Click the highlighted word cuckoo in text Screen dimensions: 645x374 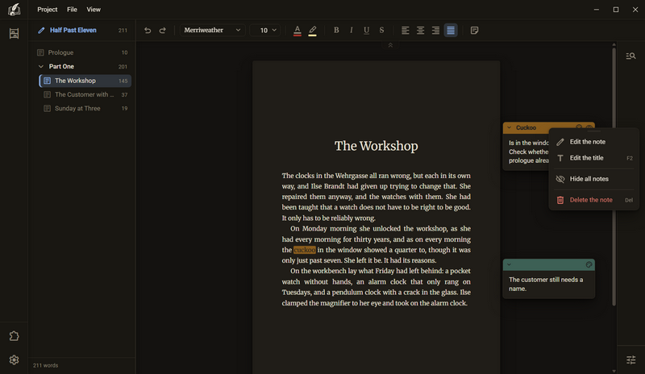pos(305,250)
